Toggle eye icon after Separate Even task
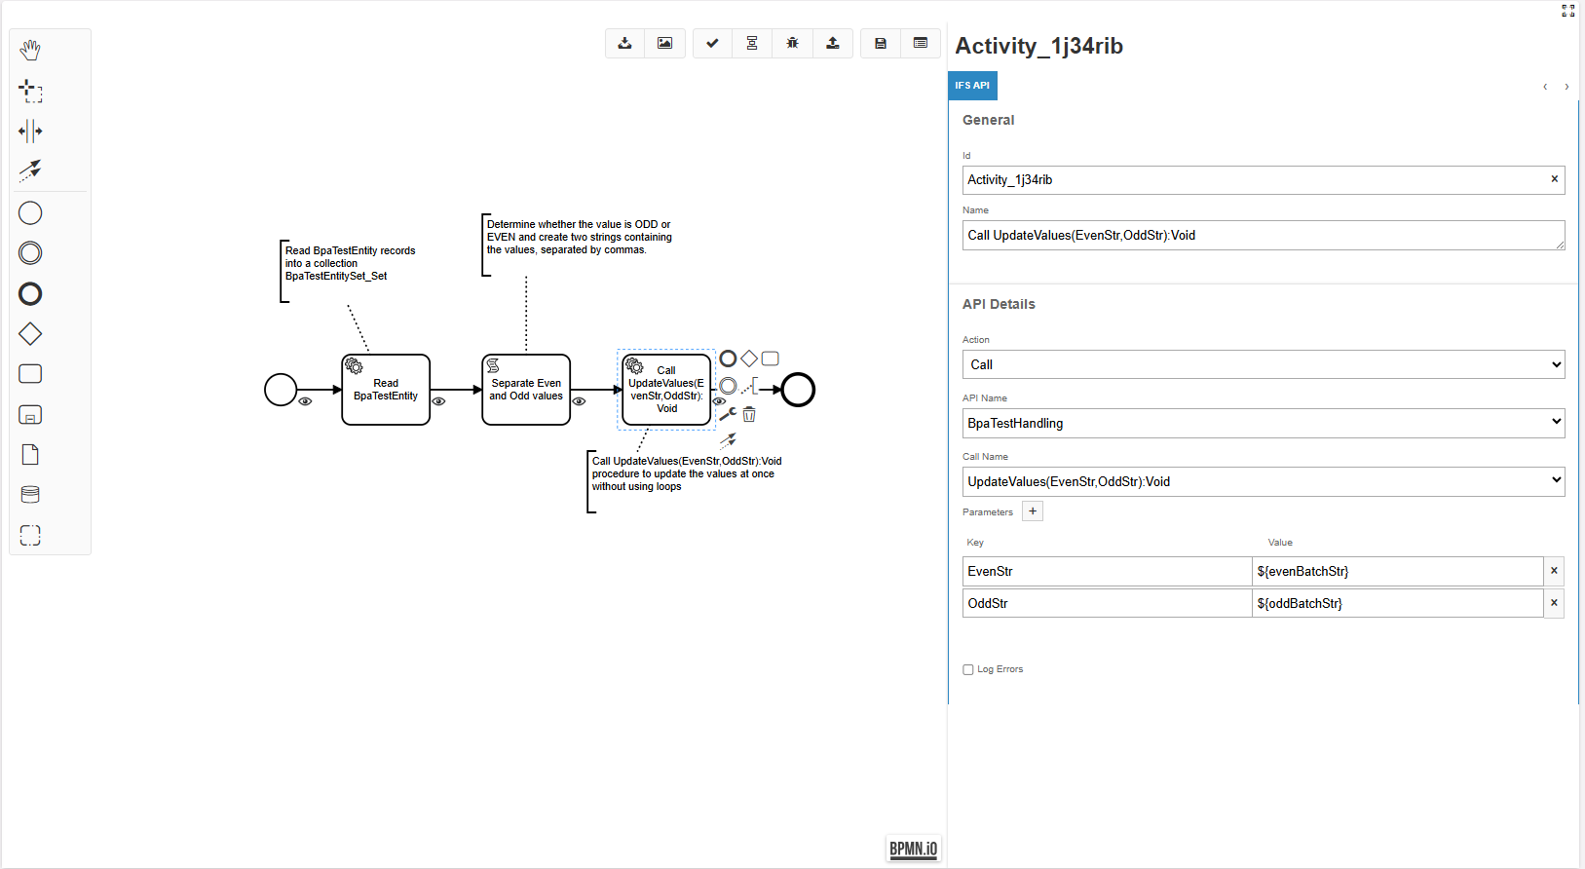This screenshot has height=869, width=1585. pyautogui.click(x=579, y=401)
